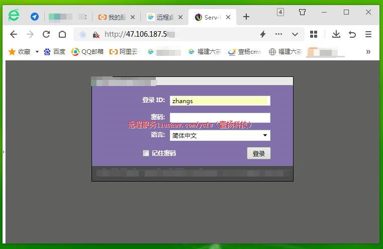Click the 登录 ID input field

[x=220, y=101]
